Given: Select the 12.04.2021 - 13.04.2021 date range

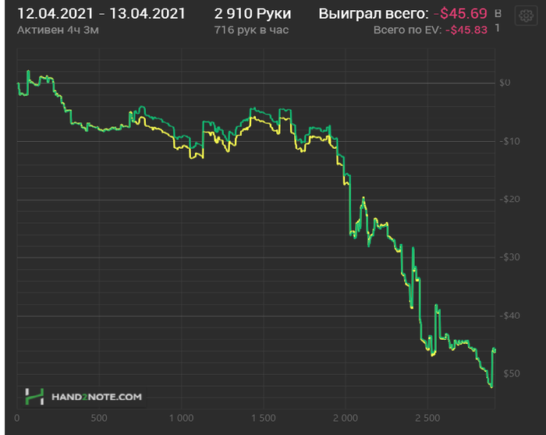Looking at the screenshot, I should click(x=101, y=14).
